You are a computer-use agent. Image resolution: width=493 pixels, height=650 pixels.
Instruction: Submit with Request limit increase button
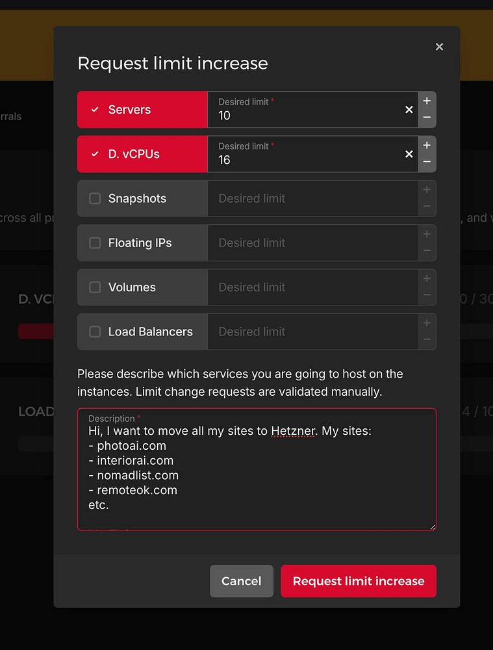tap(359, 580)
